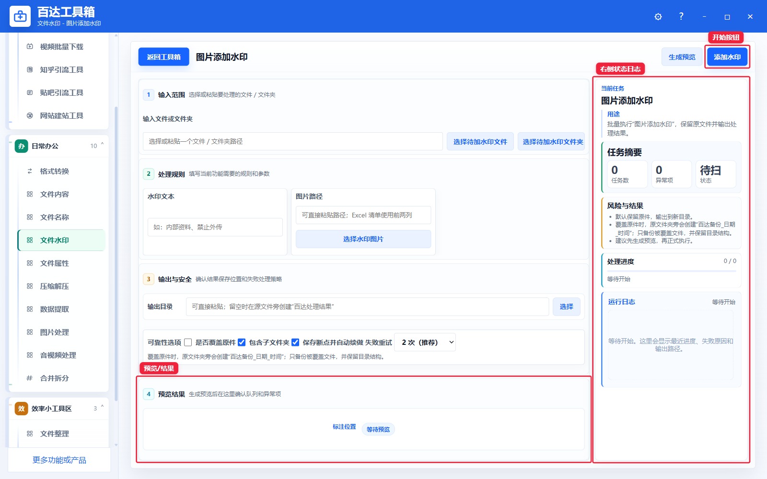Click the 处理进度 progress bar

pos(672,271)
